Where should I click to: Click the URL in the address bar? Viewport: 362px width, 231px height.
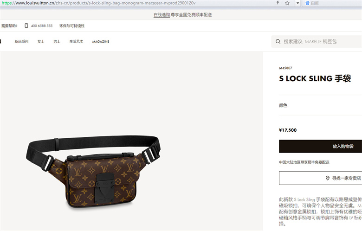(x=98, y=3)
